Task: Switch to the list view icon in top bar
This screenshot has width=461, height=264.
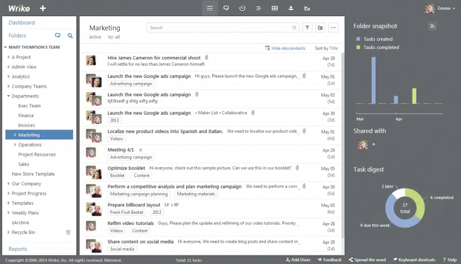Action: (x=210, y=8)
